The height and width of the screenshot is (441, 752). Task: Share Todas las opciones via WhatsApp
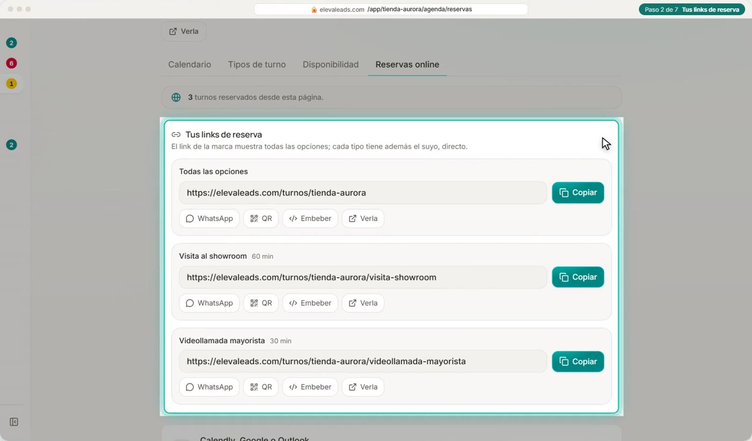tap(209, 218)
